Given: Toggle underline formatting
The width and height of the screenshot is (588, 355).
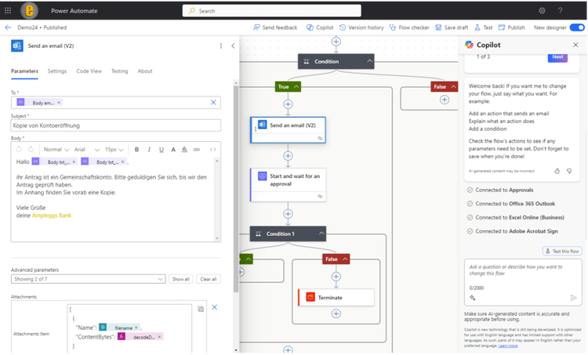Looking at the screenshot, I should [162, 149].
